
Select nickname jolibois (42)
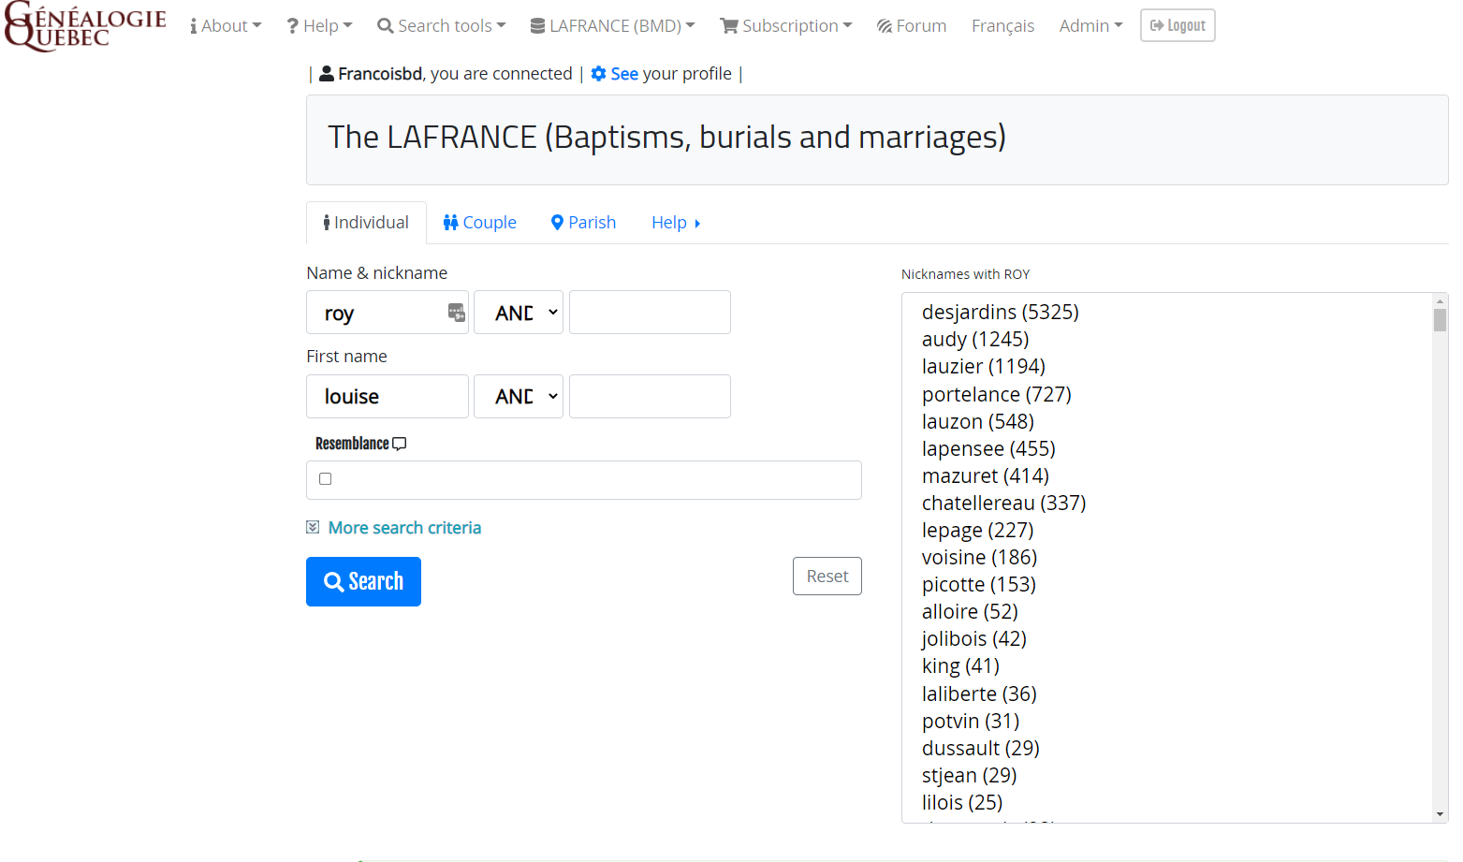click(974, 638)
